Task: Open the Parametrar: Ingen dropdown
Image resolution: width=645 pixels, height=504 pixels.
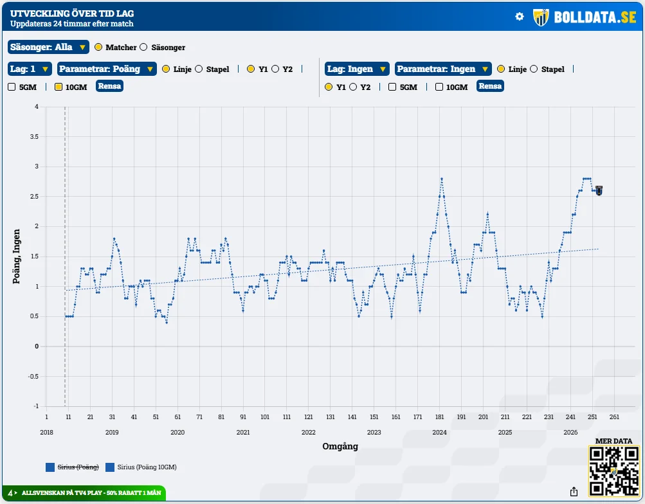Action: point(444,69)
